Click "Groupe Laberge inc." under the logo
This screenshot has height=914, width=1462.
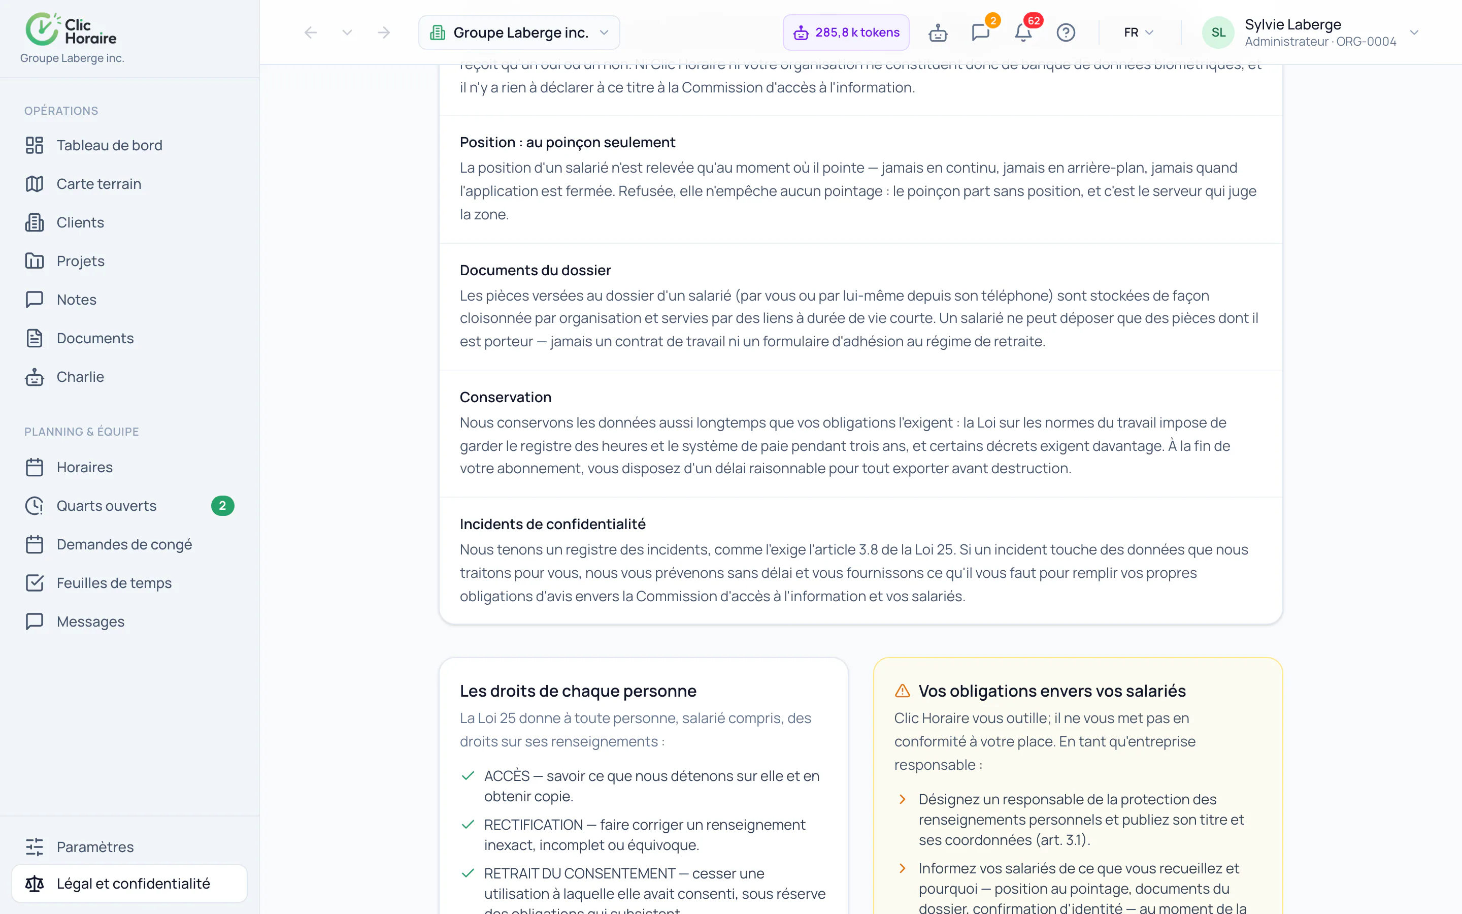[x=72, y=58]
